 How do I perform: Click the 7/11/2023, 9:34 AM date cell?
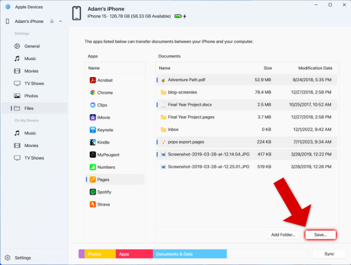coord(312,142)
